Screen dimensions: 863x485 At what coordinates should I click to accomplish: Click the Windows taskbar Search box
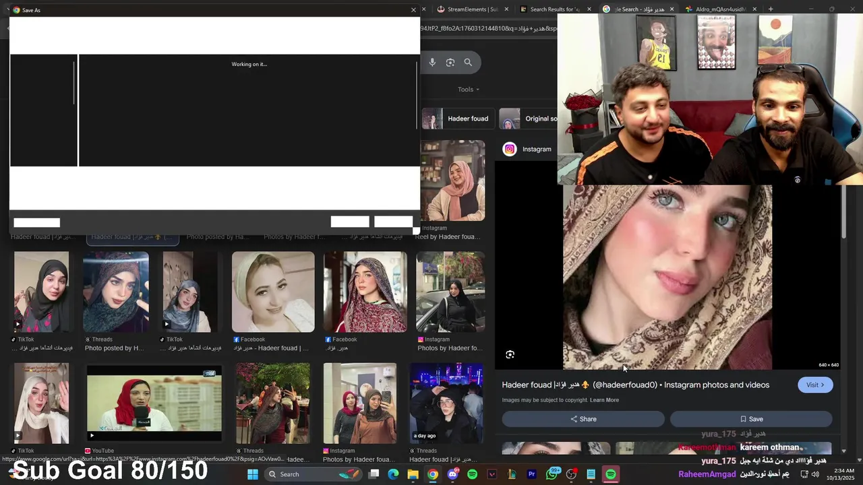click(x=314, y=474)
